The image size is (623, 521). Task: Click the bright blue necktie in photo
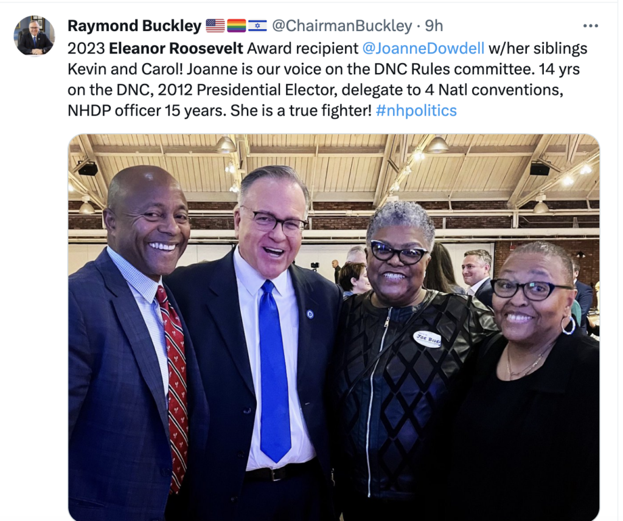click(x=274, y=371)
